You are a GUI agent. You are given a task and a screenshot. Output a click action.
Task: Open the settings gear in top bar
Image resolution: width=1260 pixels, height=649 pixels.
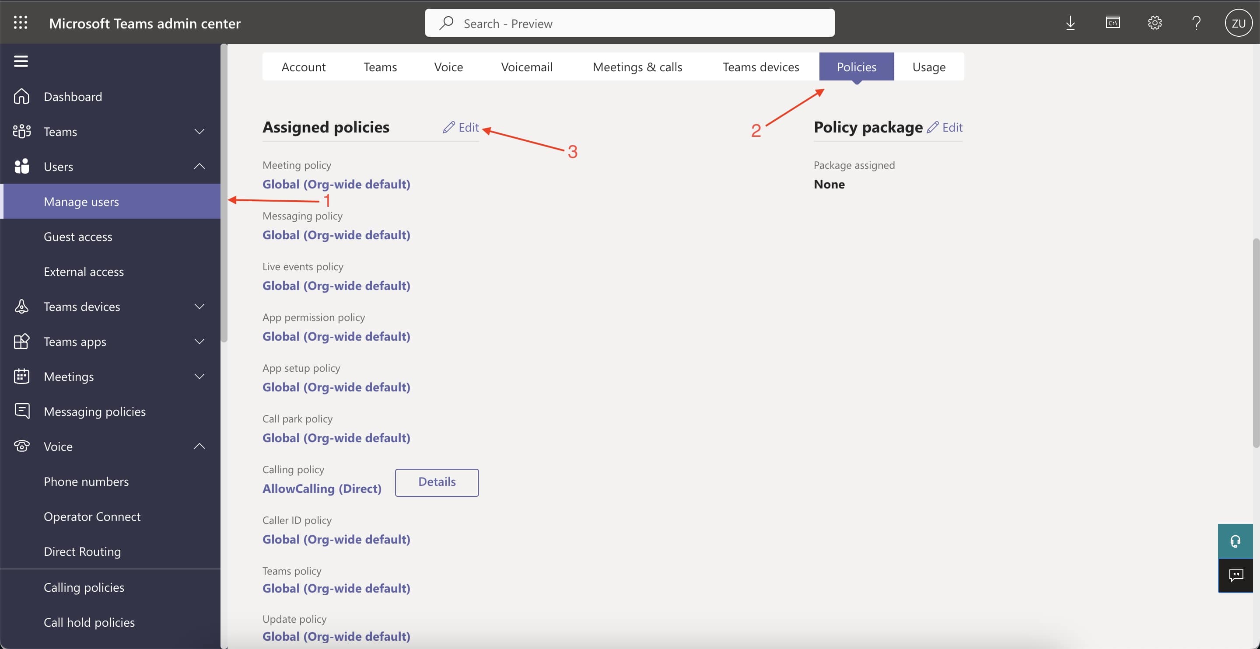(x=1155, y=22)
